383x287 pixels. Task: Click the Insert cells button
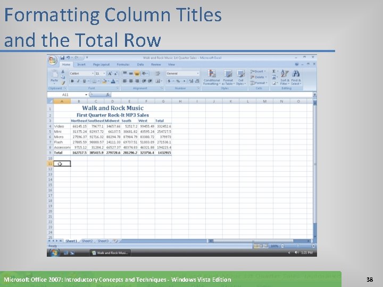coord(258,72)
